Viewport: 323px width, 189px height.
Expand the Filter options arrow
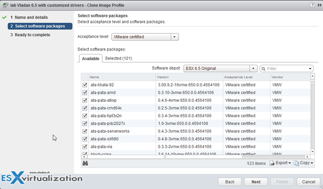point(310,69)
